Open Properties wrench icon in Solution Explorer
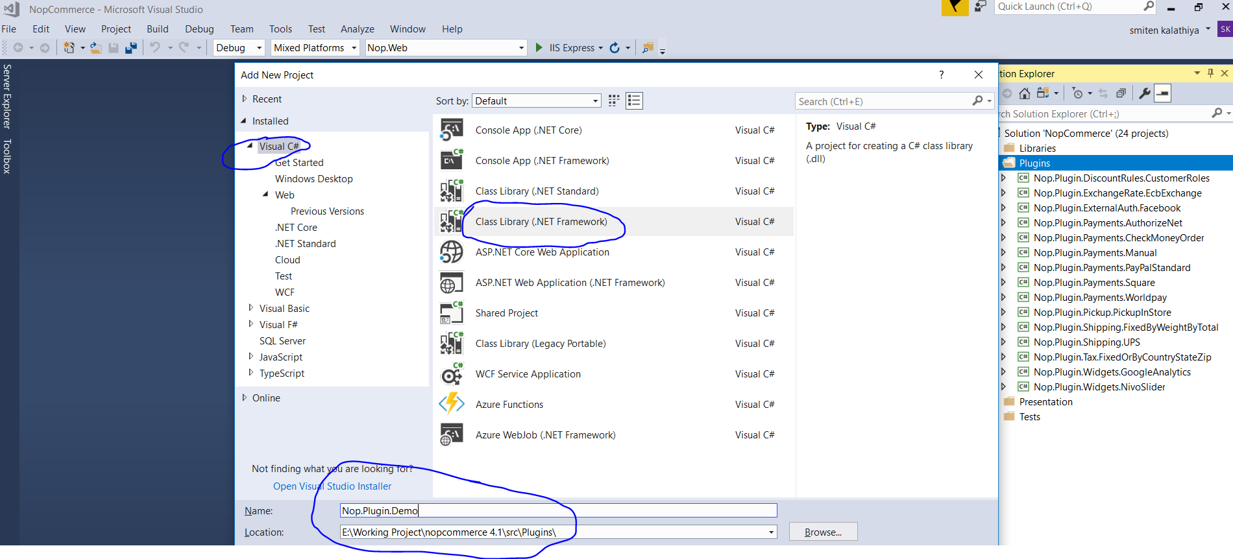The width and height of the screenshot is (1233, 559). (1145, 93)
